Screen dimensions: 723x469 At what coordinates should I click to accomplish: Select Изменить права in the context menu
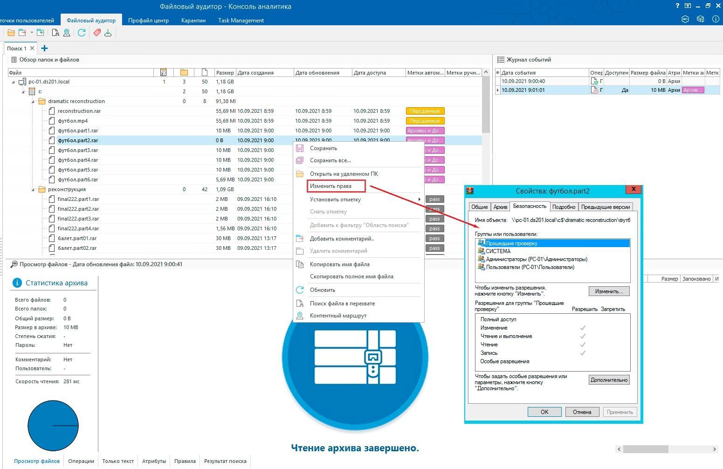[331, 186]
